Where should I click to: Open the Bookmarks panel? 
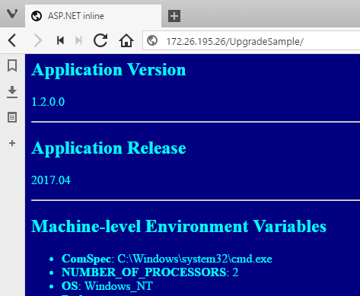[12, 65]
